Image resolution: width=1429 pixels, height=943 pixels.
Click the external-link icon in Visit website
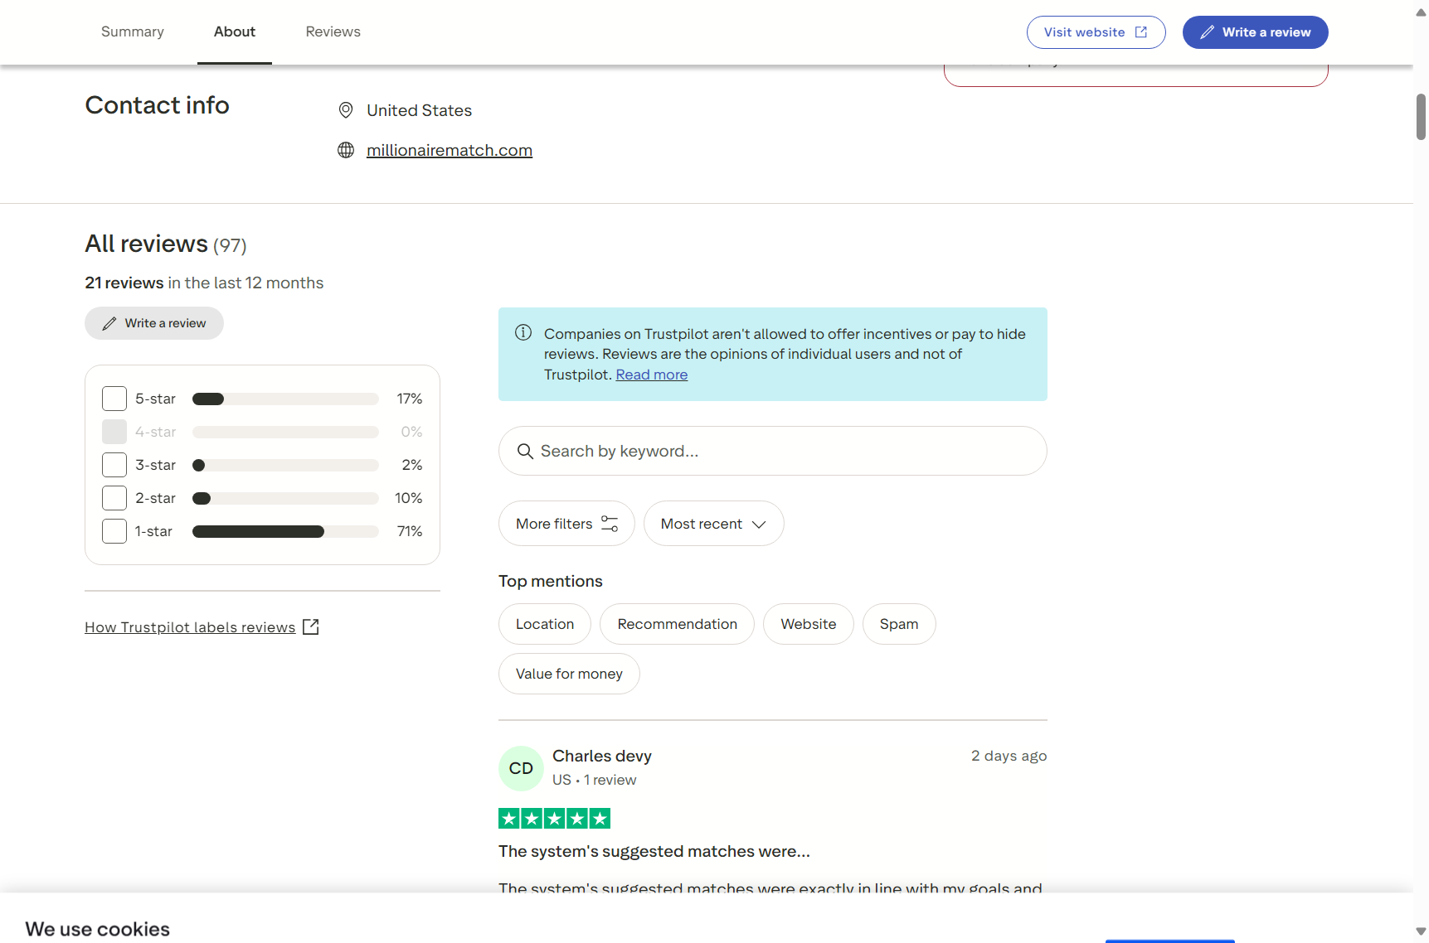1141,32
